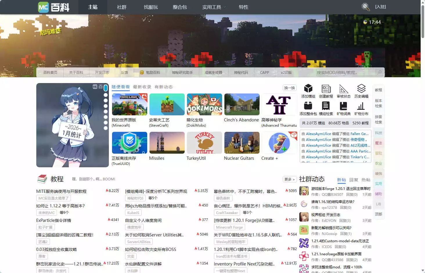Select the last carousel slide indicator
425x273 pixels.
106,128
